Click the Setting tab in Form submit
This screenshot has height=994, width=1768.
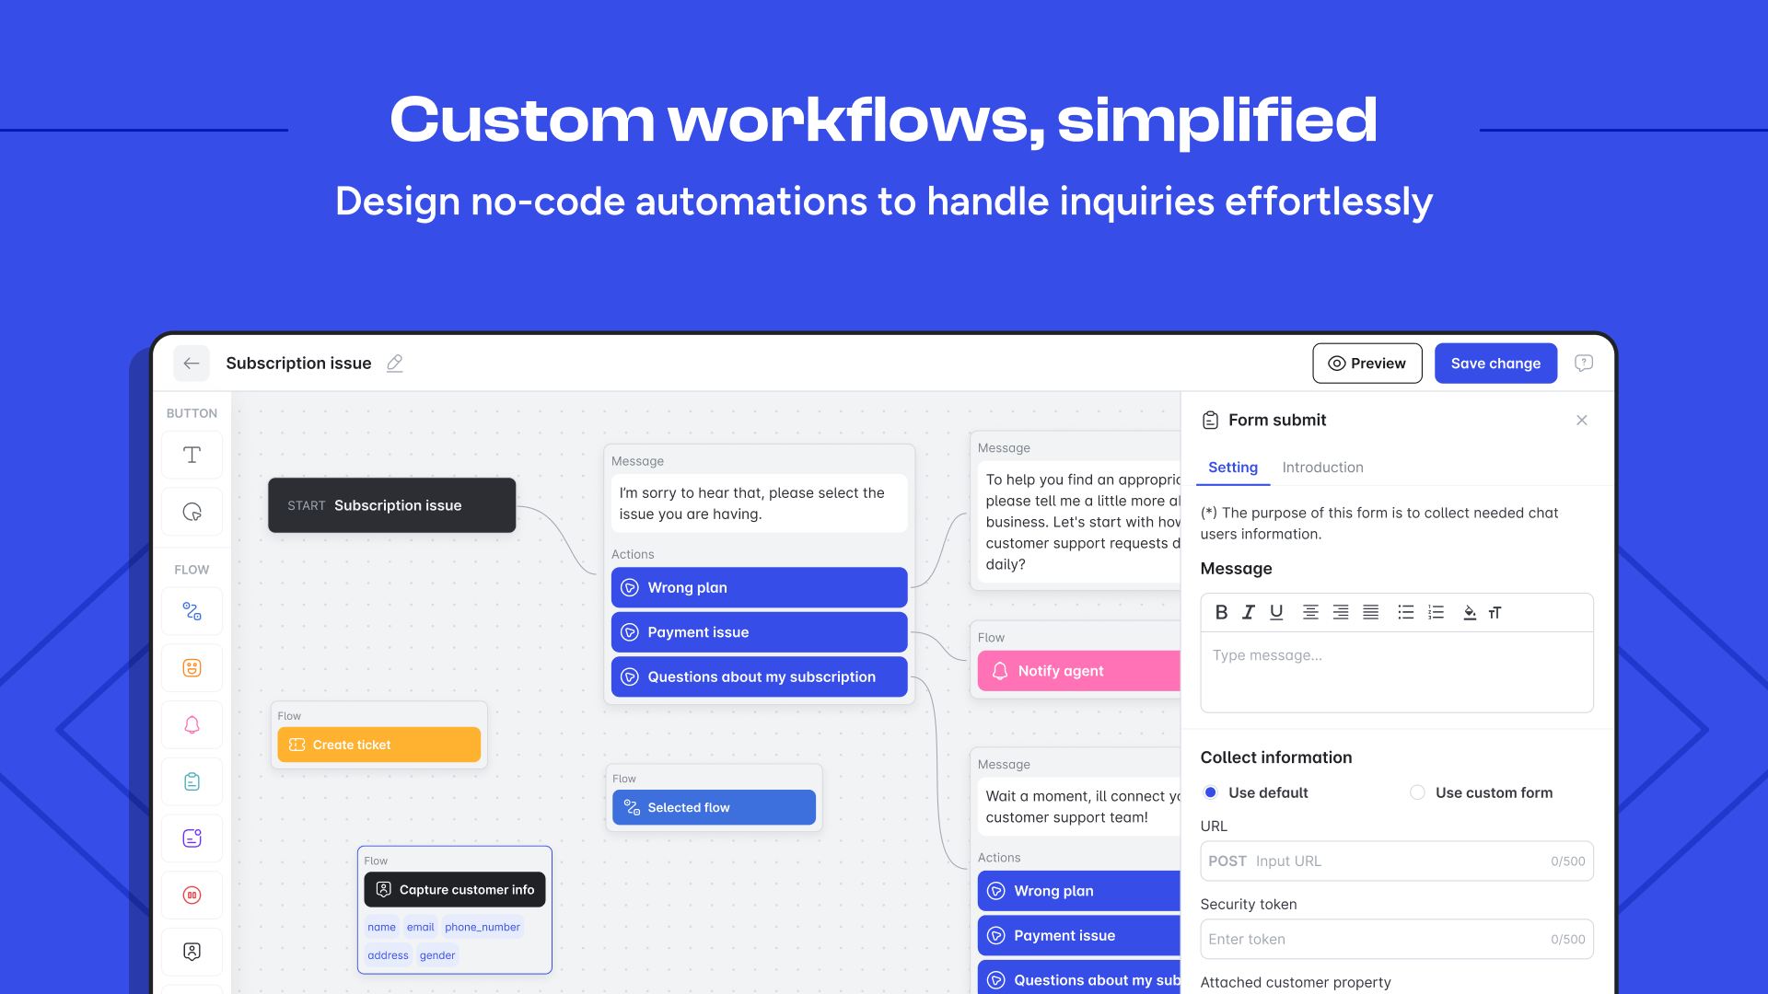pyautogui.click(x=1232, y=466)
